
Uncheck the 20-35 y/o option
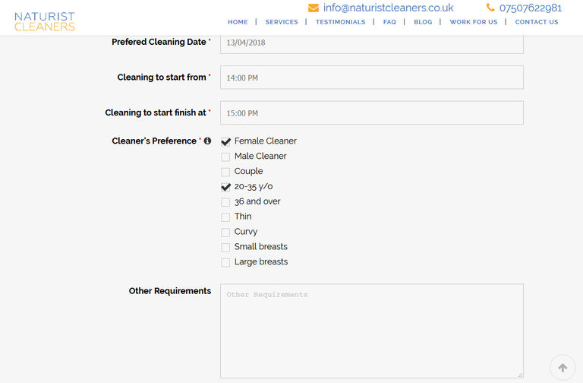(x=225, y=187)
